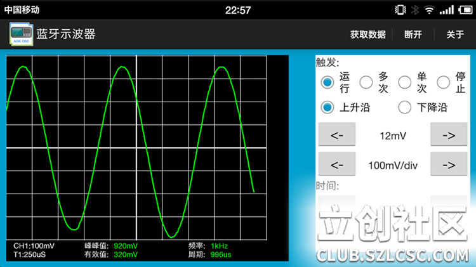Choose the 下降沿 falling edge trigger
This screenshot has width=476, height=267.
(x=405, y=107)
